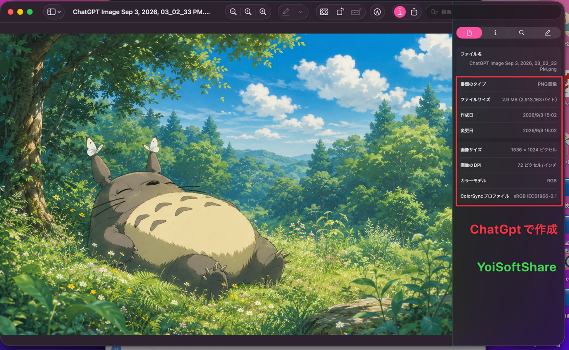569x350 pixels.
Task: Open the keywords search inspector tab
Action: click(521, 32)
